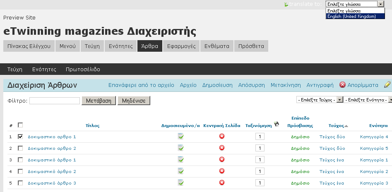Click front page red X for Δοκιμαστικο αρθρο 2
The image size is (392, 192).
[222, 148]
